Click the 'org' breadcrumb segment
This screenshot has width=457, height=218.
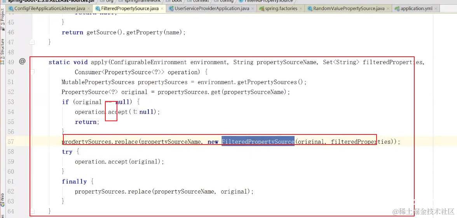click(110, 1)
